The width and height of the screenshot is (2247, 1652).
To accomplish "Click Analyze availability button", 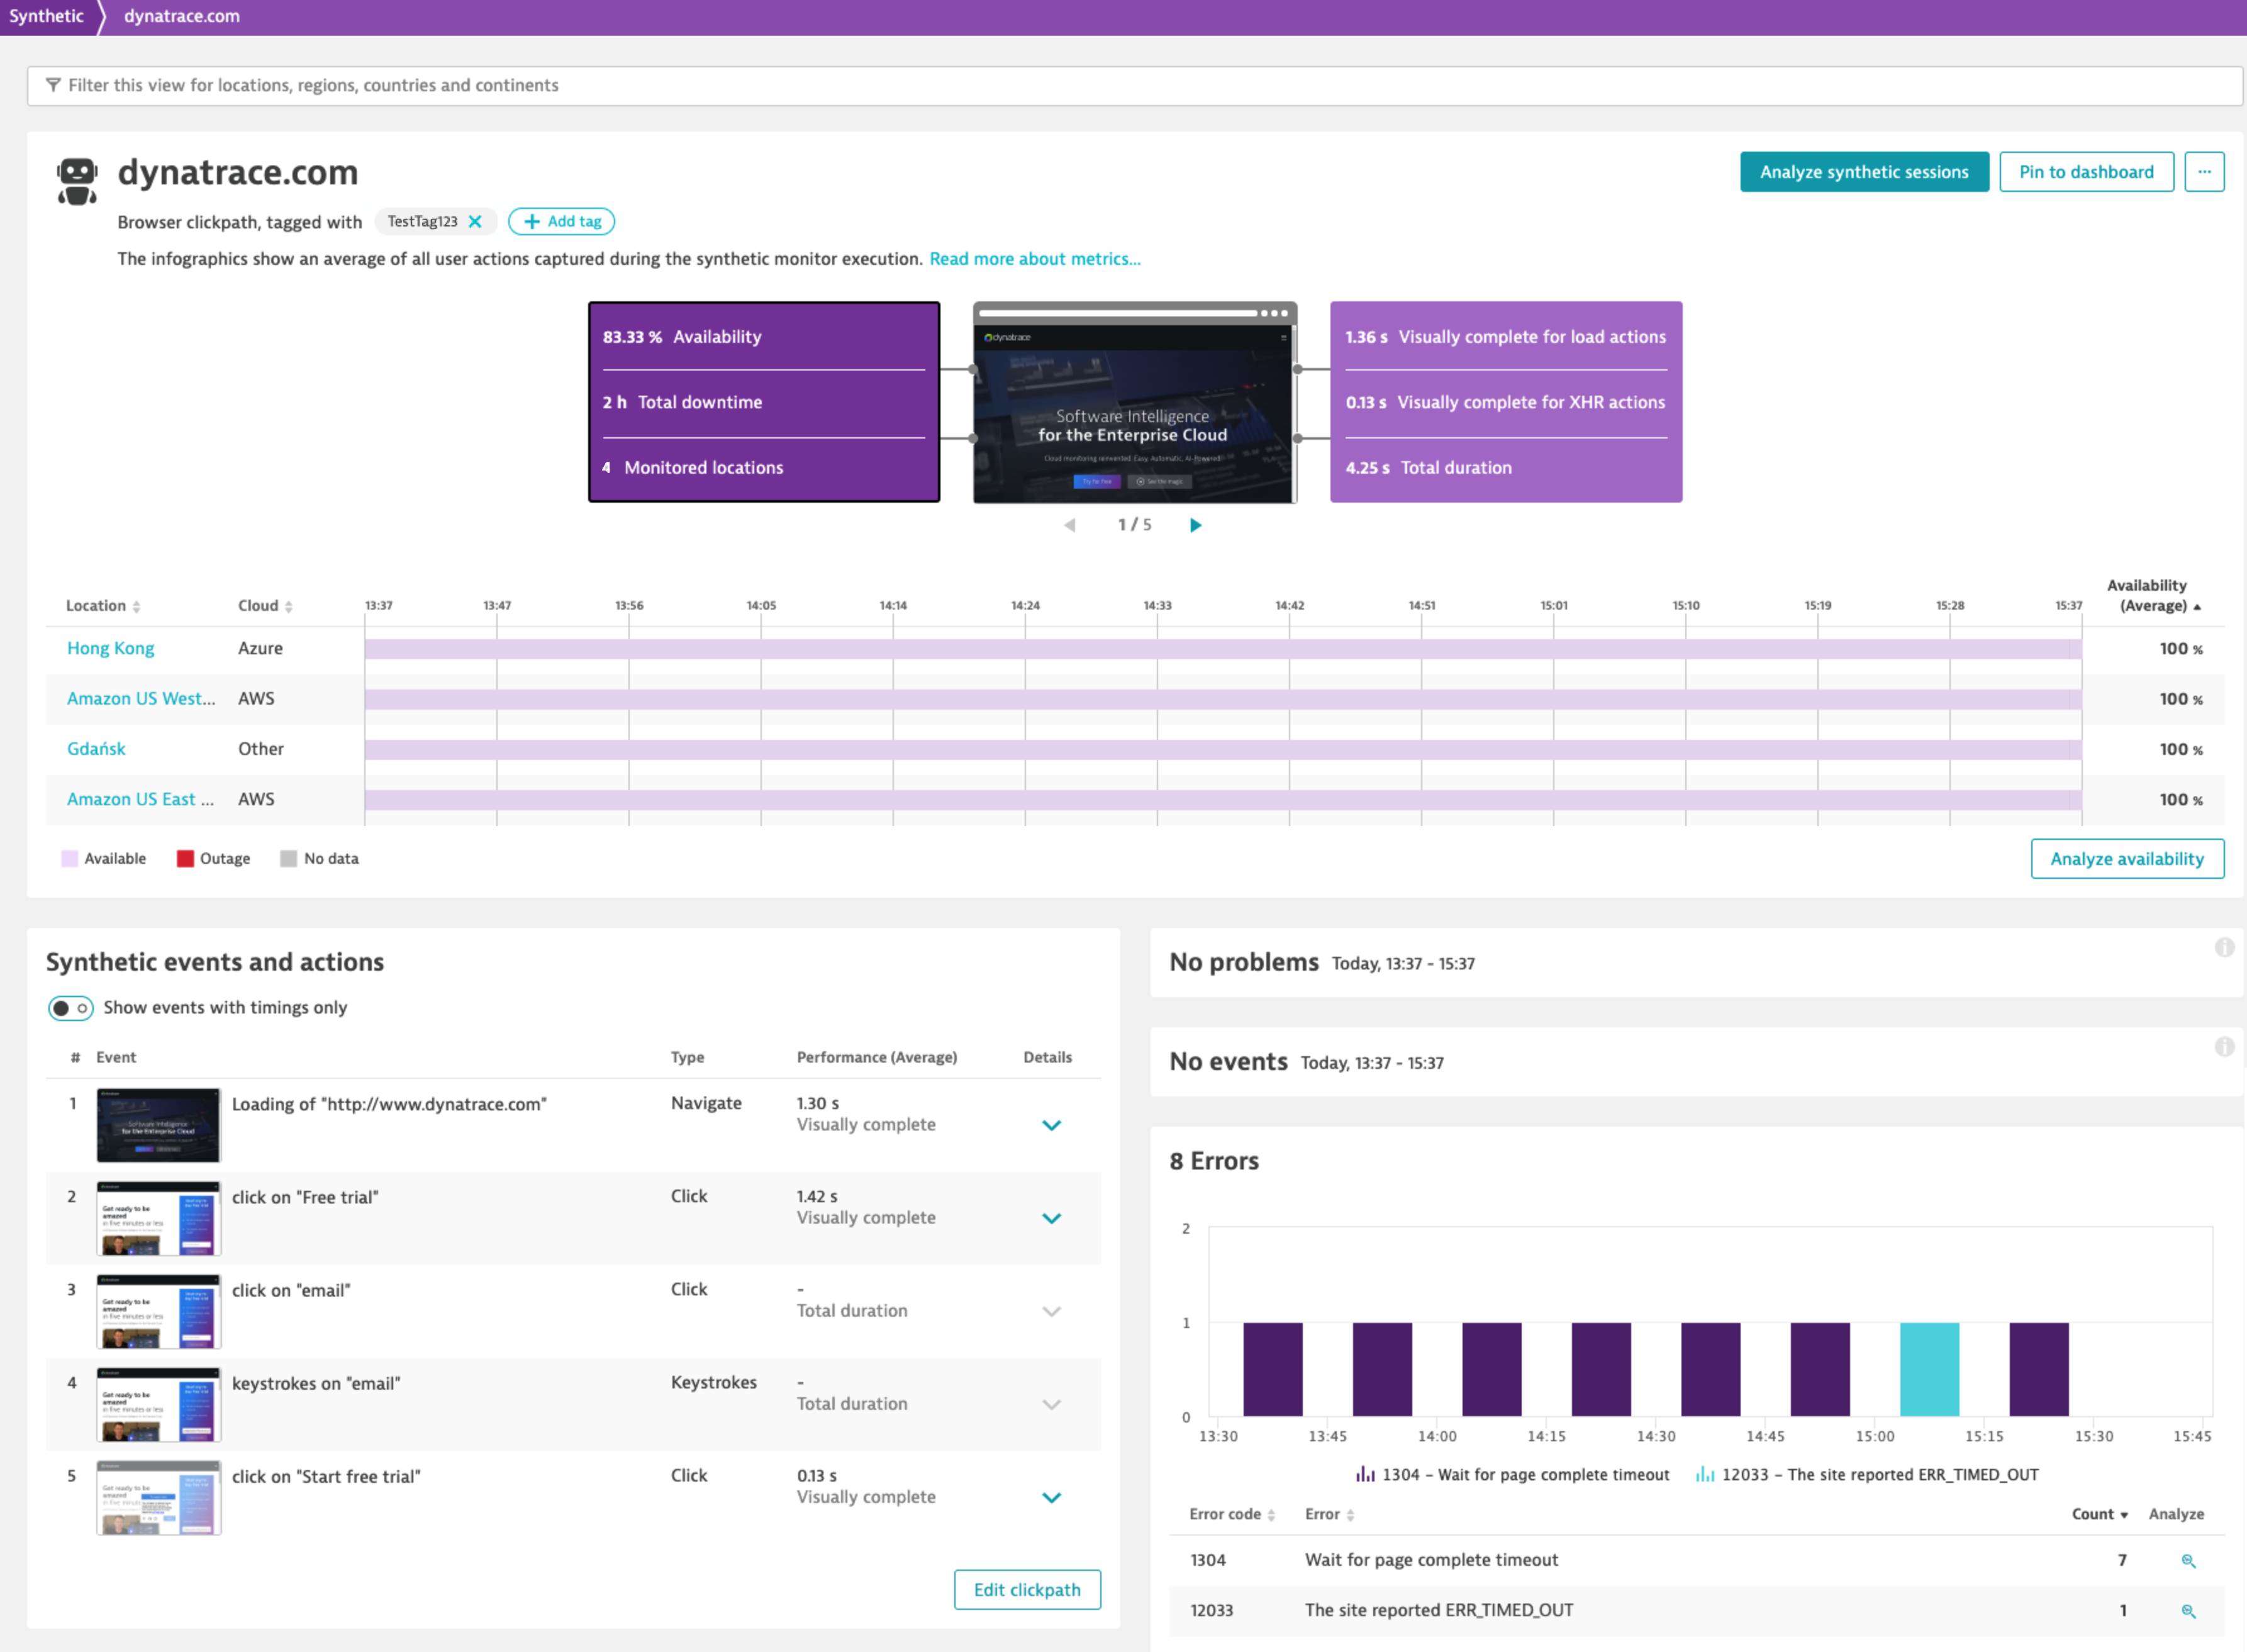I will [x=2127, y=859].
